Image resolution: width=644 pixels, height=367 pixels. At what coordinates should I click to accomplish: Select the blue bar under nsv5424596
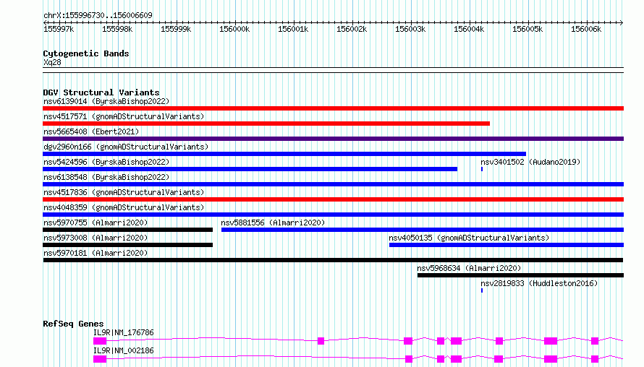pyautogui.click(x=250, y=169)
